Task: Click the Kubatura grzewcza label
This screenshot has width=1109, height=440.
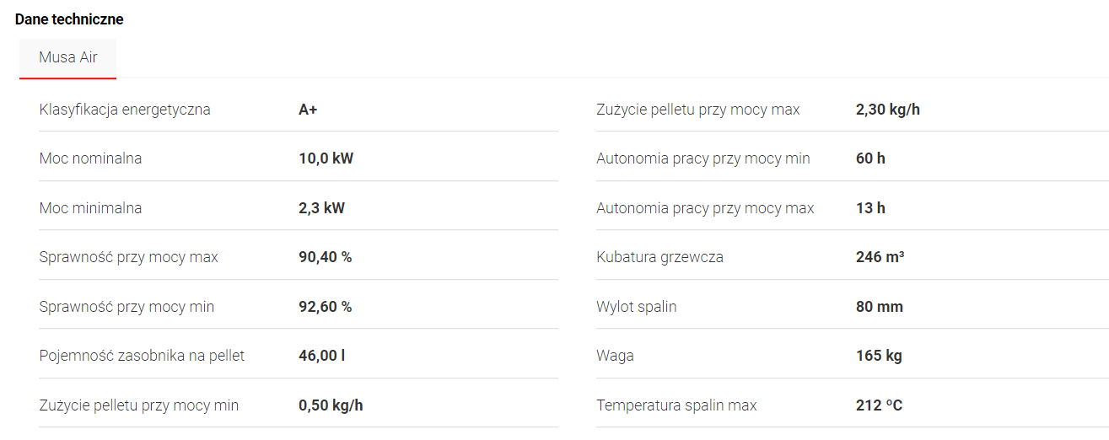Action: (x=659, y=257)
